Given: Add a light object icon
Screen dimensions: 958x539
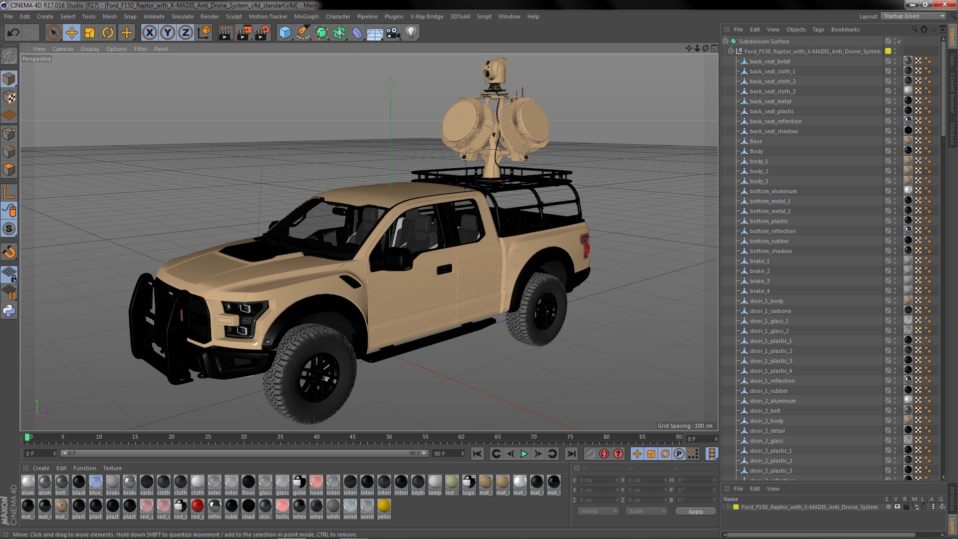Looking at the screenshot, I should pyautogui.click(x=411, y=33).
